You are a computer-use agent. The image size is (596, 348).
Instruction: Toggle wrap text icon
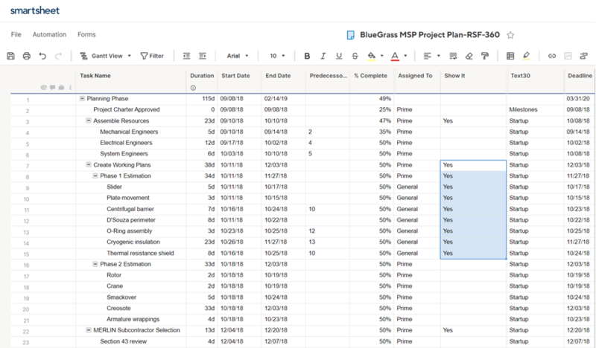(x=453, y=56)
